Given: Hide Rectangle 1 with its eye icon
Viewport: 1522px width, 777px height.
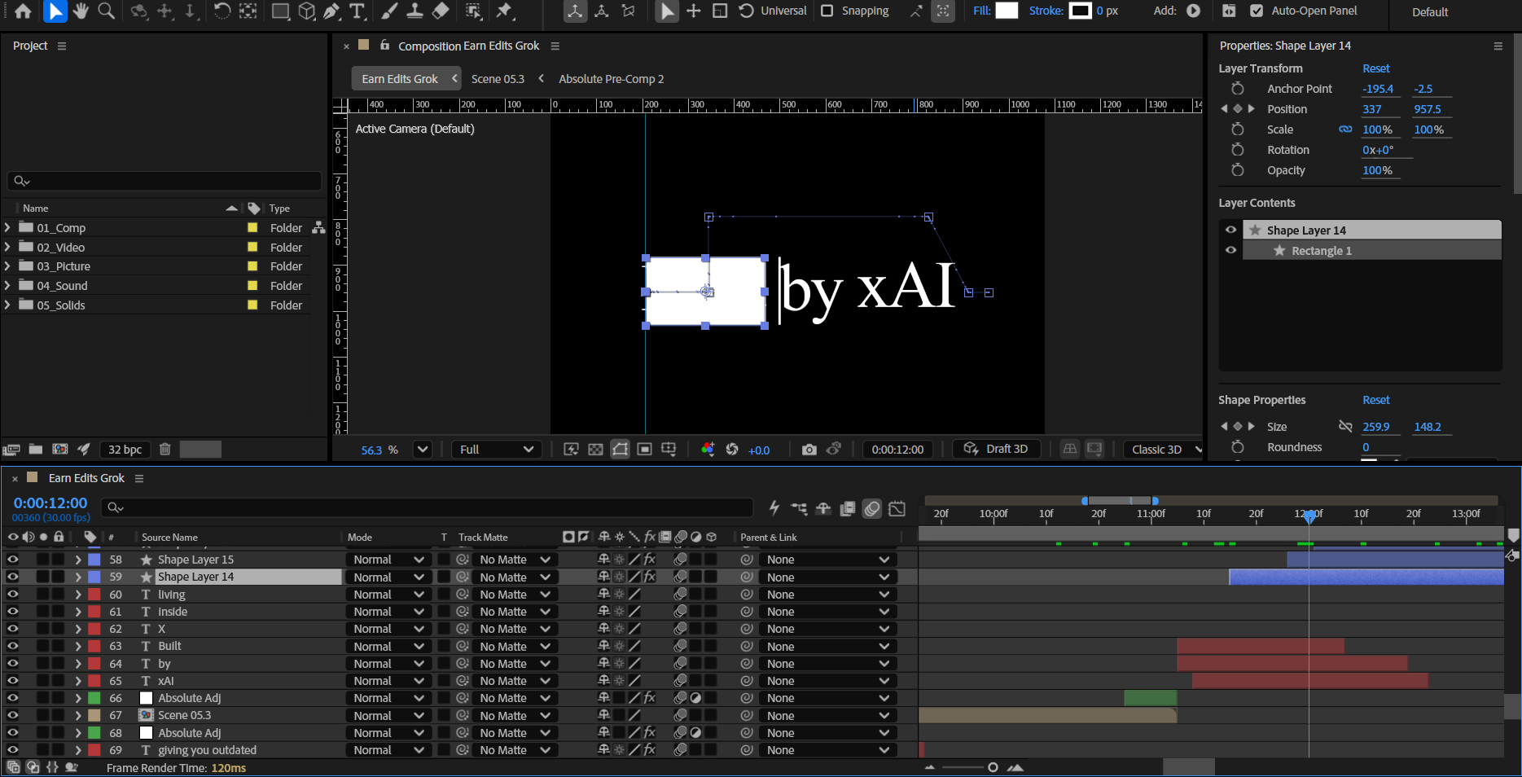Looking at the screenshot, I should point(1230,250).
